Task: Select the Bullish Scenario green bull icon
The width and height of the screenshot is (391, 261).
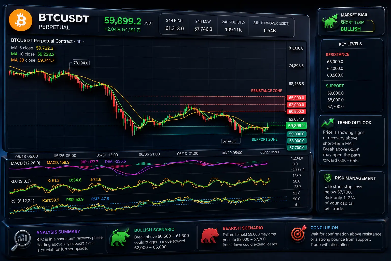Action: [x=119, y=237]
